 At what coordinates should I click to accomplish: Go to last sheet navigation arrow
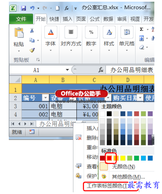(32, 124)
